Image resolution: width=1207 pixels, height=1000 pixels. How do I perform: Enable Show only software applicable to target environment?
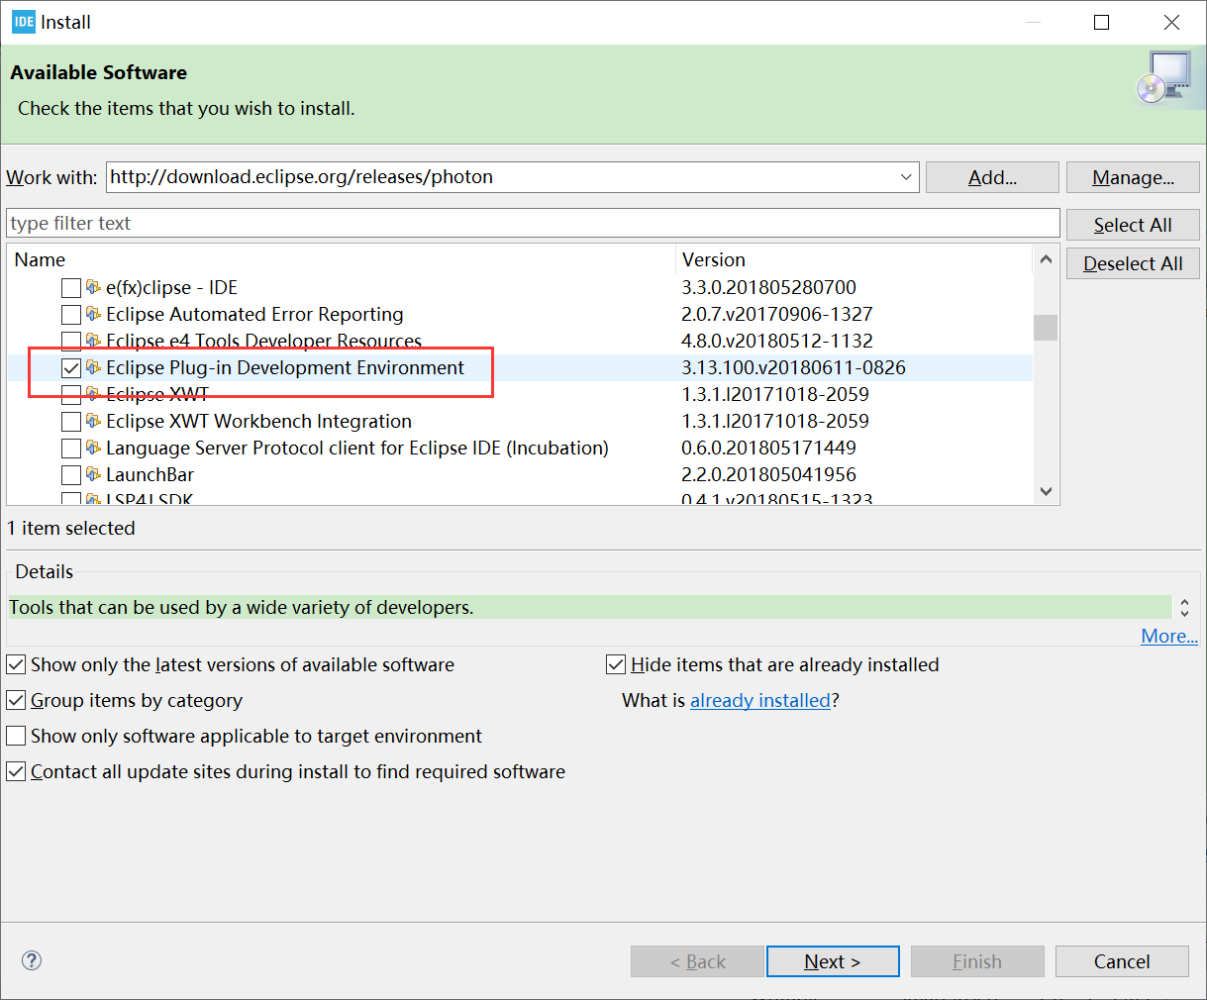[16, 736]
